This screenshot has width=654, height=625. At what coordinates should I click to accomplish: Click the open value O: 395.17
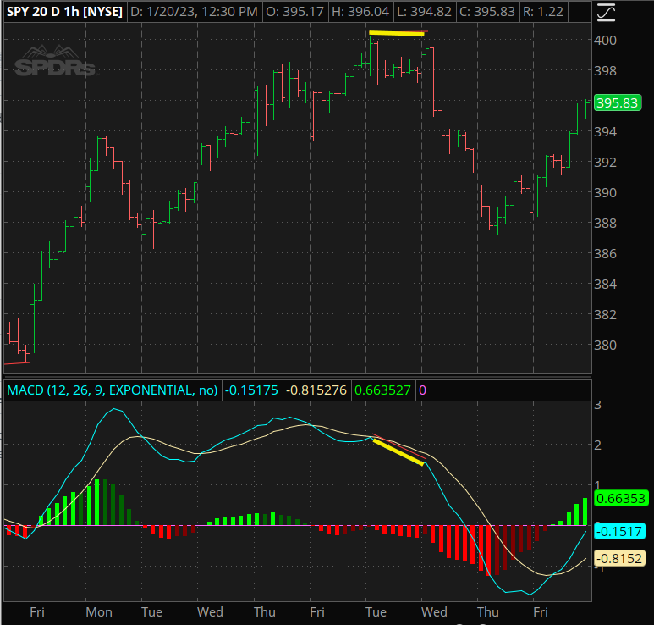[295, 11]
